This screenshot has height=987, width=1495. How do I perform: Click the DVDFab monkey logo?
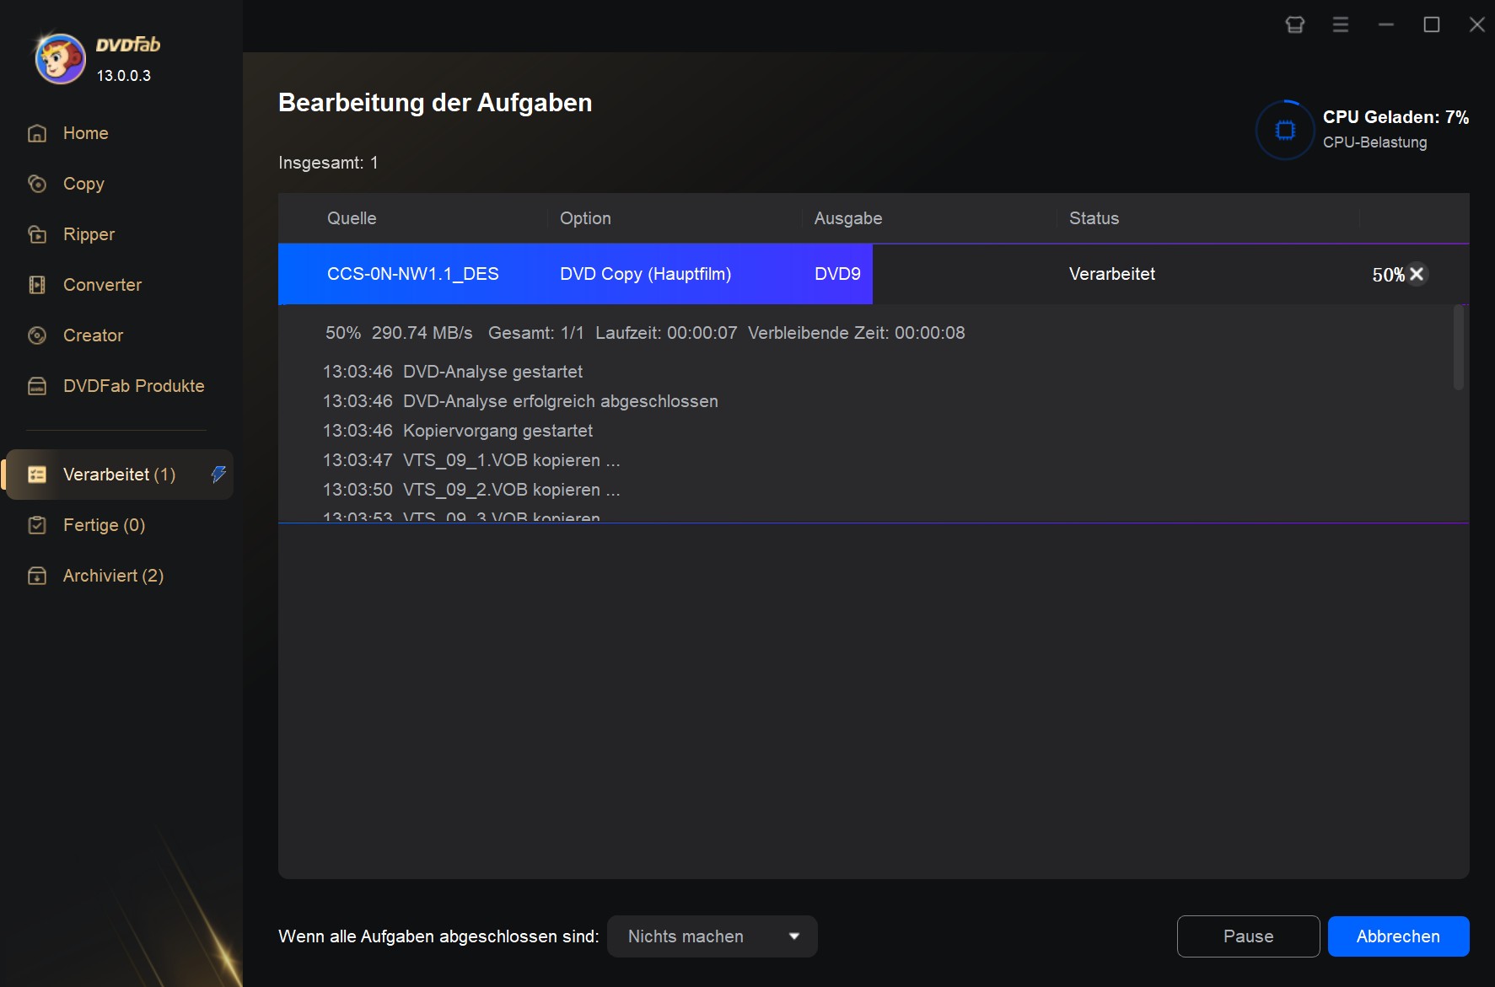click(60, 58)
